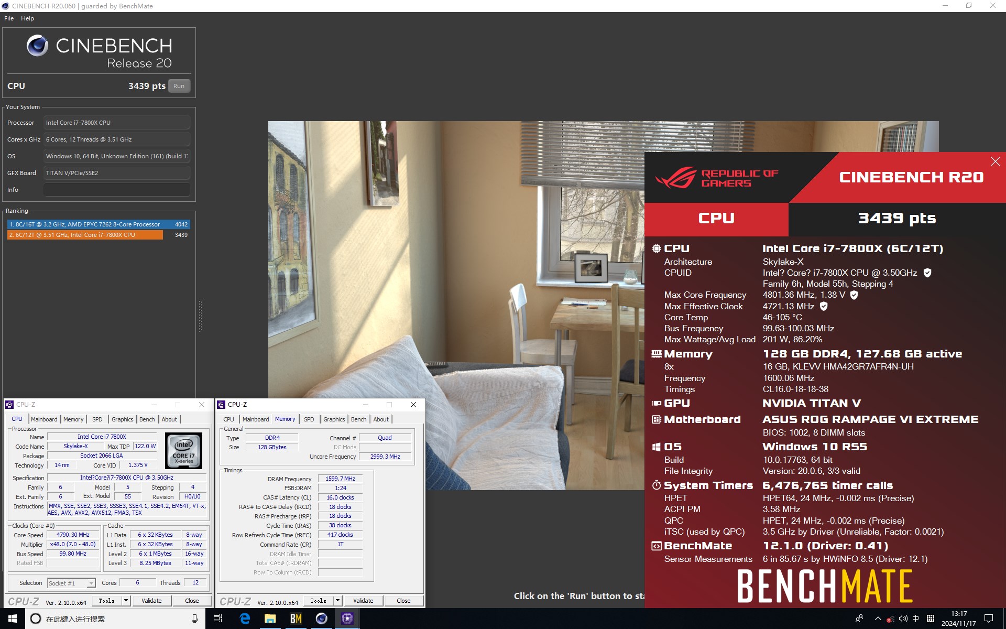Run the Cinebench CPU benchmark

click(x=179, y=86)
